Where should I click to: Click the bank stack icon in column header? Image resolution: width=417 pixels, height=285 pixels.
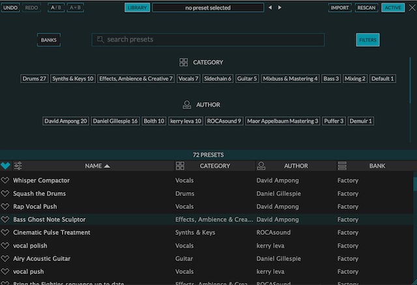click(341, 166)
